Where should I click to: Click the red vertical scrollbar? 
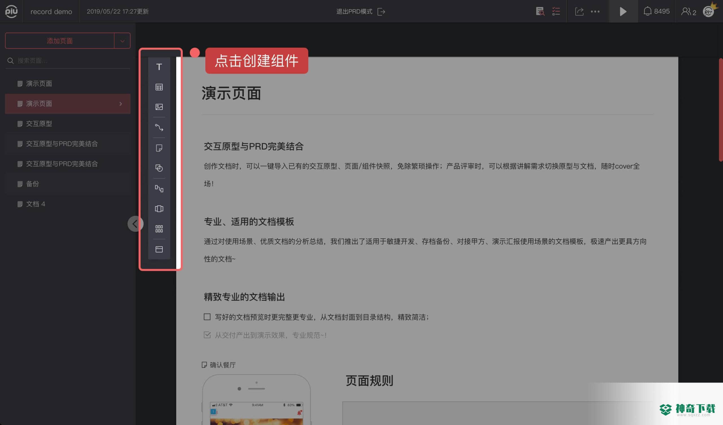(721, 110)
